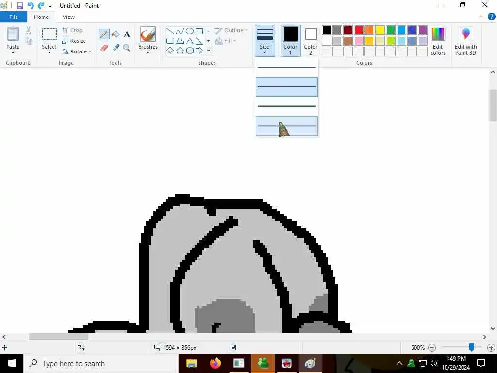This screenshot has height=373, width=497.
Task: Choose the Line shape
Action: pos(170,31)
